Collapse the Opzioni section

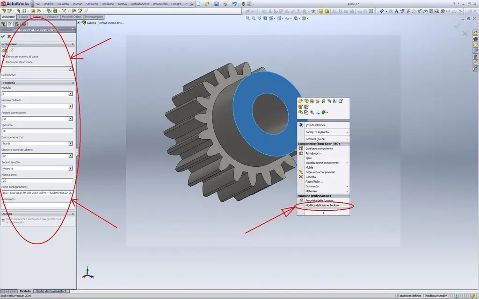(x=73, y=214)
